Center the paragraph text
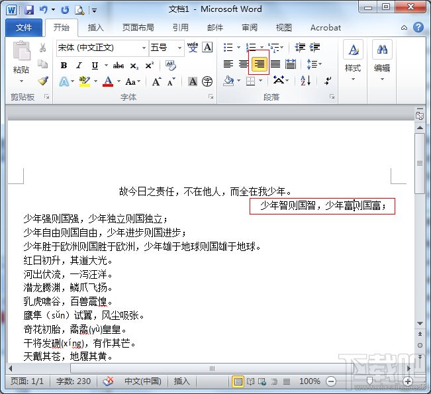This screenshot has height=394, width=431. click(x=243, y=64)
